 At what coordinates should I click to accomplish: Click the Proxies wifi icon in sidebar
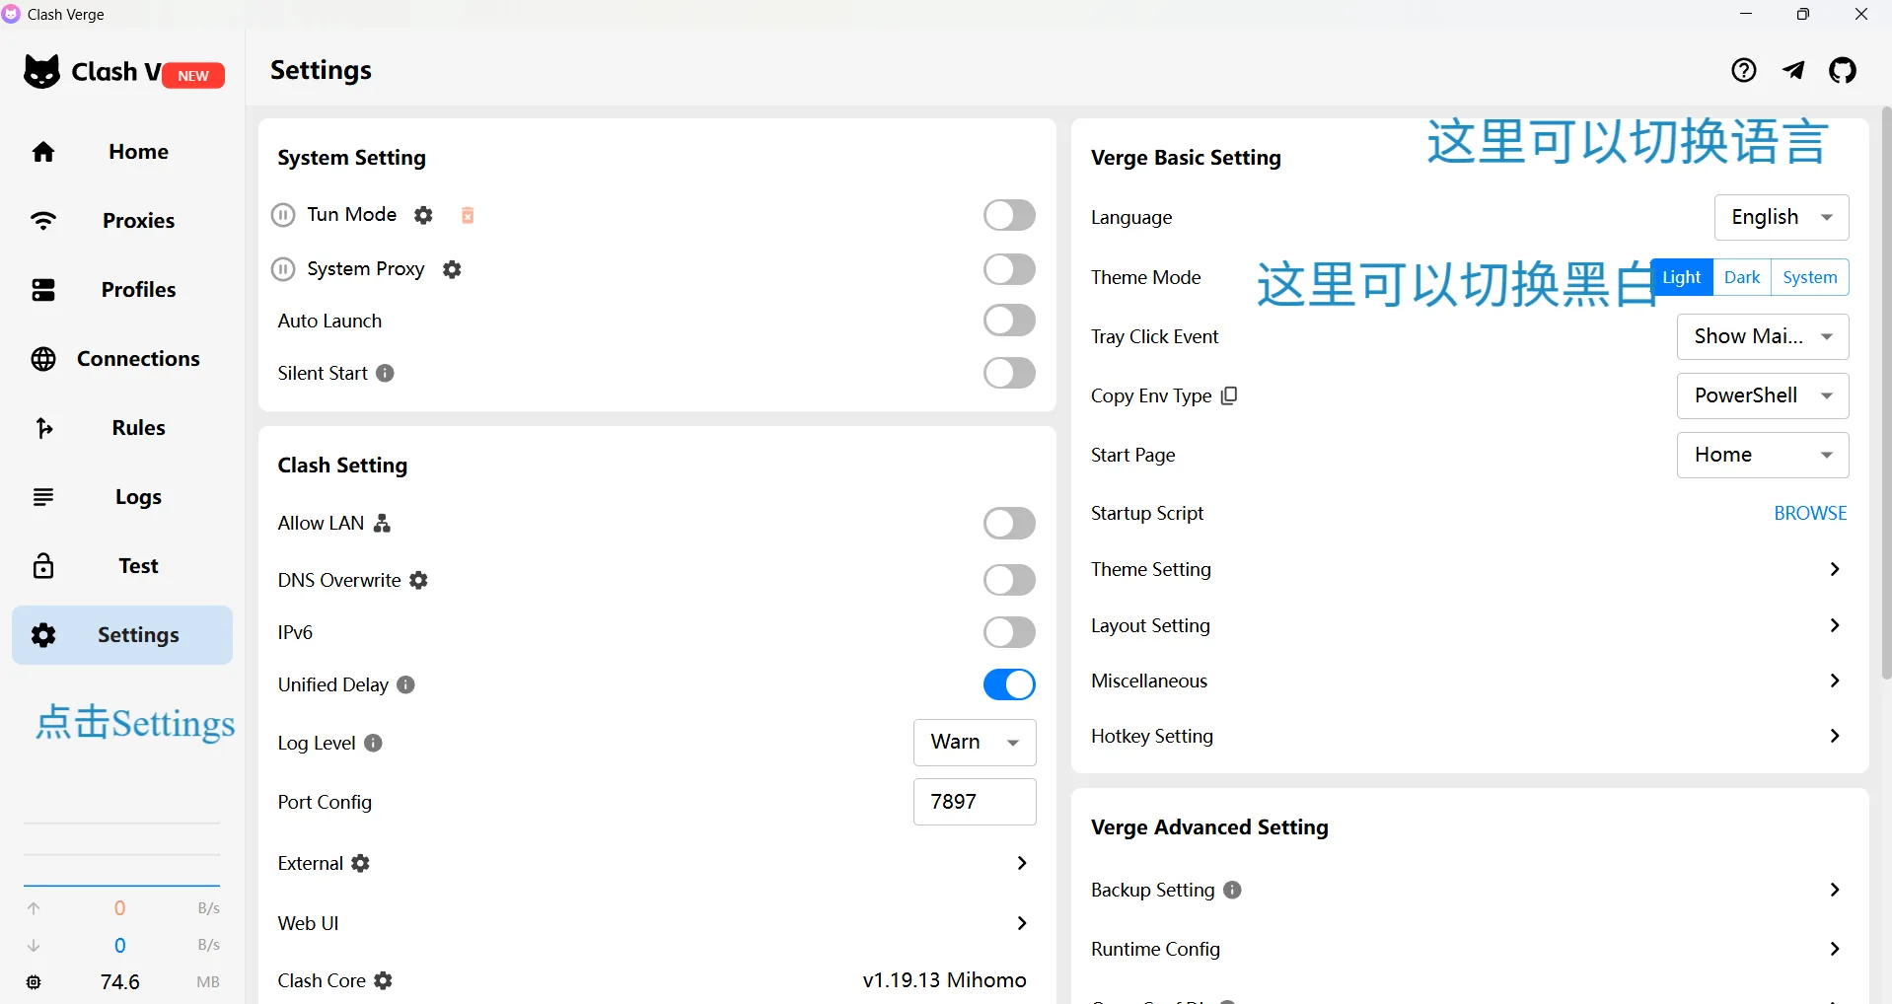(43, 221)
